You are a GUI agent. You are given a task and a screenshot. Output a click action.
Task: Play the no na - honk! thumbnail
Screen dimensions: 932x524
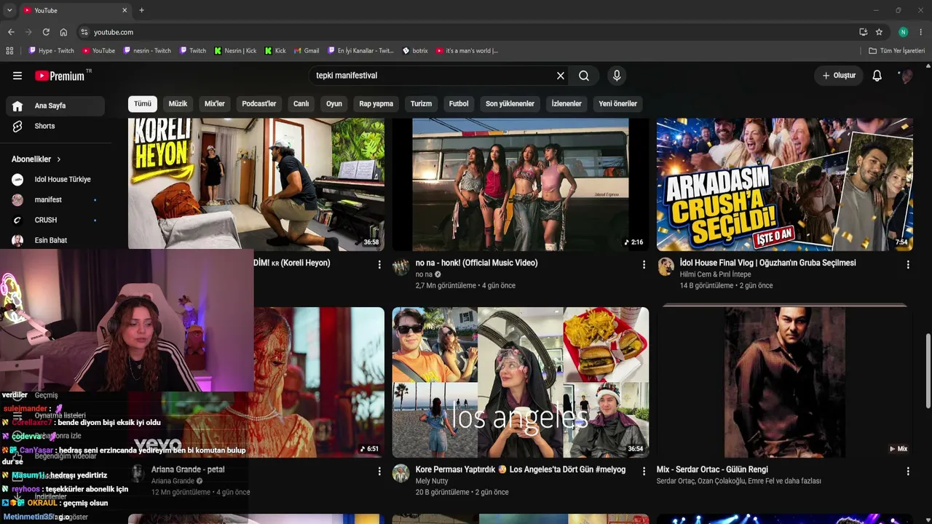pyautogui.click(x=521, y=185)
